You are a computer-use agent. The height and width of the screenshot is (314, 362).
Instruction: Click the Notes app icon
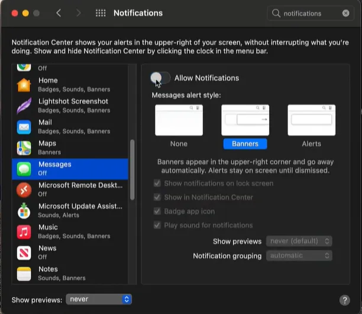click(x=24, y=274)
